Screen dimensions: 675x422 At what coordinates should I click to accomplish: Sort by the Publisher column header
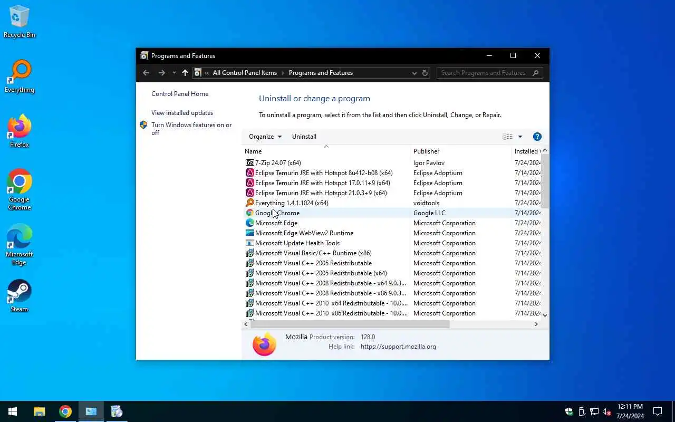(x=461, y=151)
